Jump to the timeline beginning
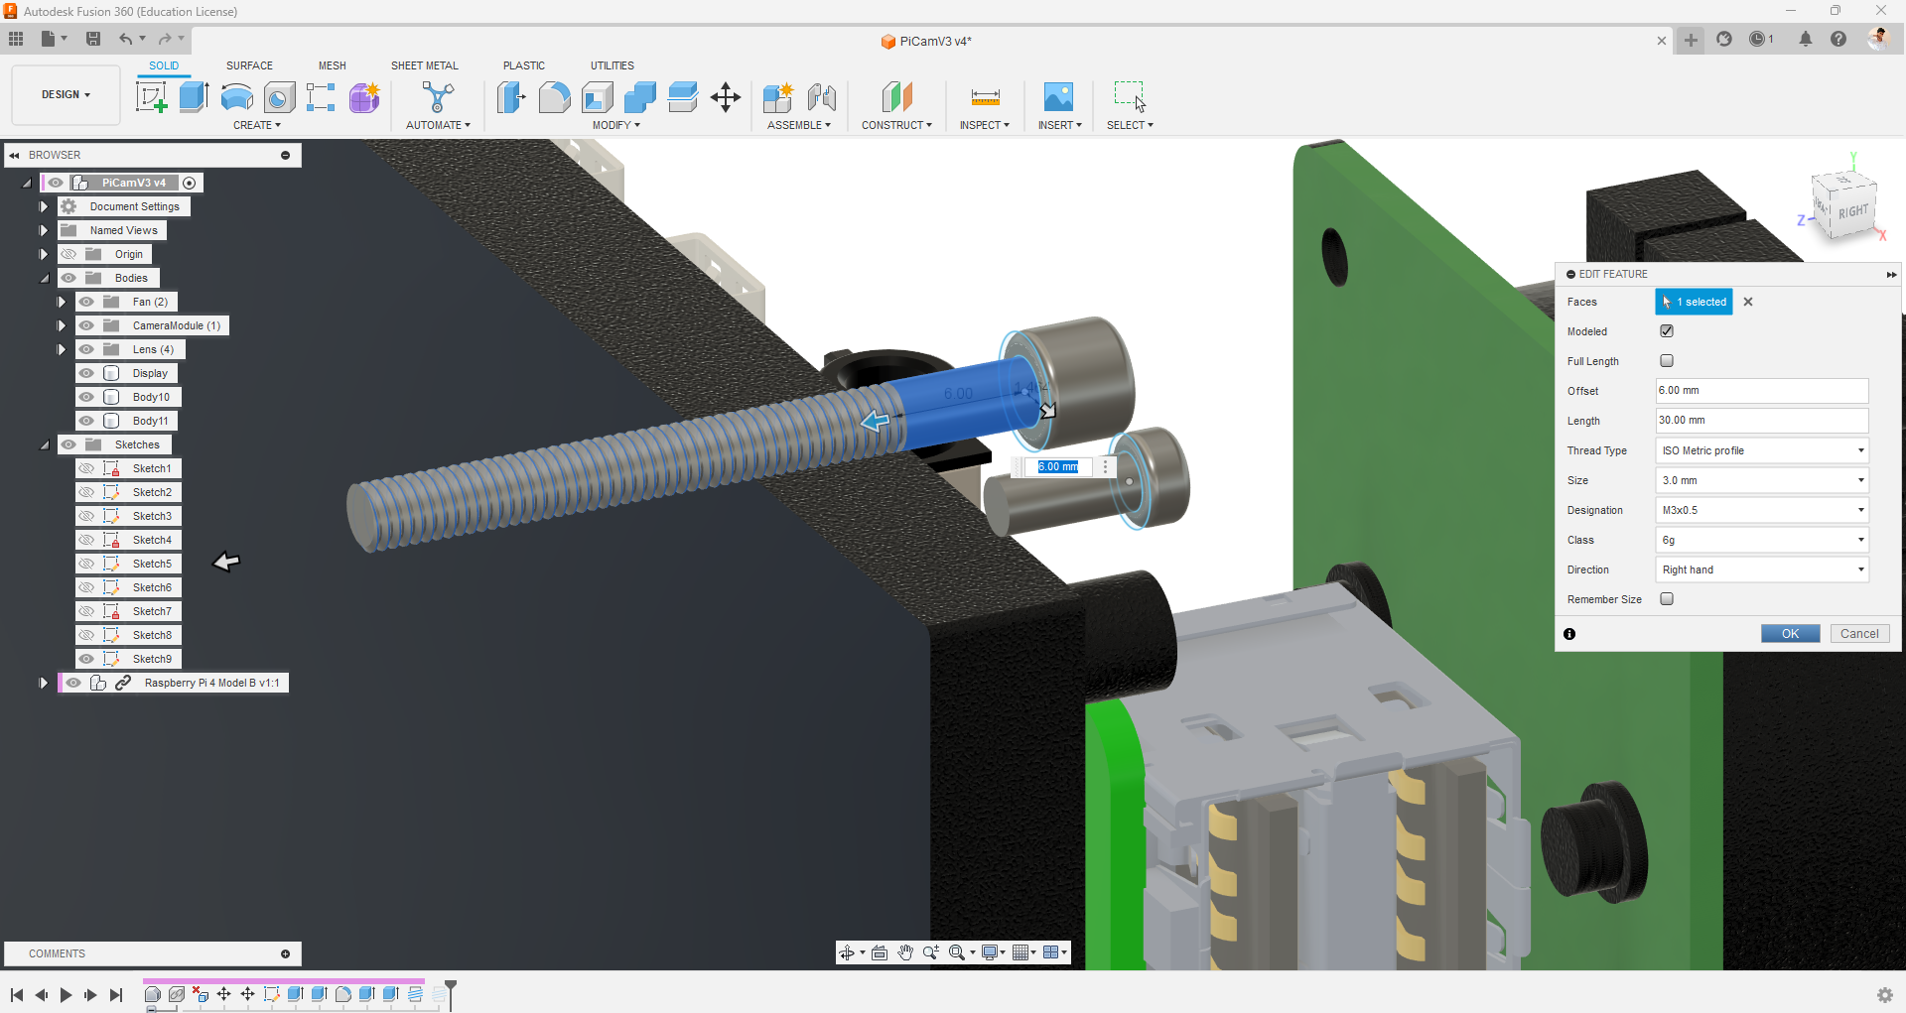 coord(17,995)
